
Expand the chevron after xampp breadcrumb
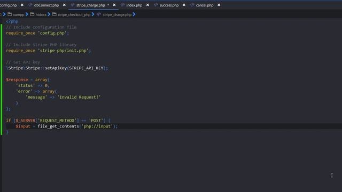pos(27,14)
